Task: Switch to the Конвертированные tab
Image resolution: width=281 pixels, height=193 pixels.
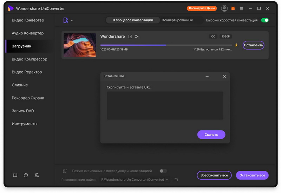Action: point(177,20)
